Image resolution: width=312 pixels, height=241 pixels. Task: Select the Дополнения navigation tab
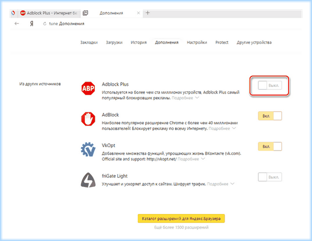(x=167, y=42)
